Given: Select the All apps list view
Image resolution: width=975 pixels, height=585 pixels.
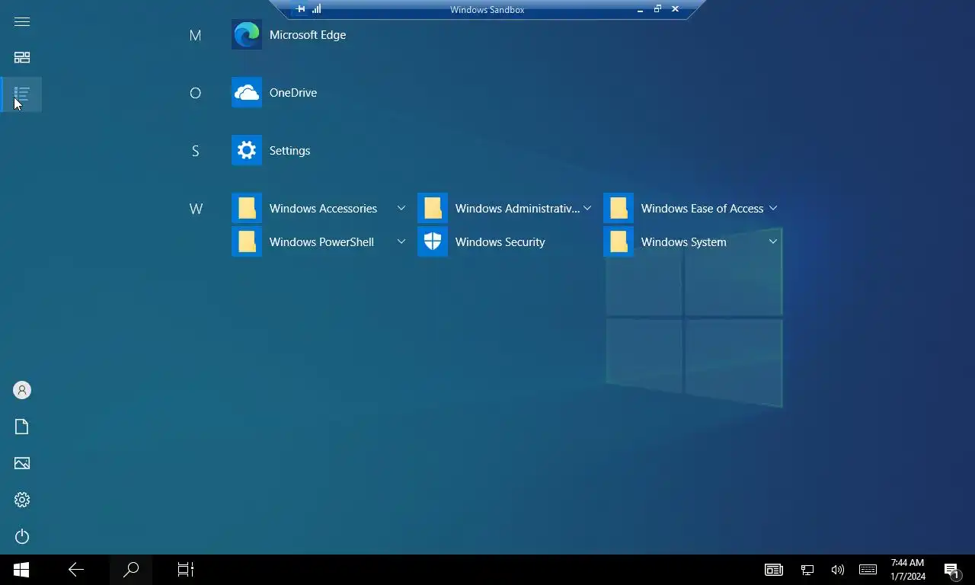Looking at the screenshot, I should [x=22, y=94].
